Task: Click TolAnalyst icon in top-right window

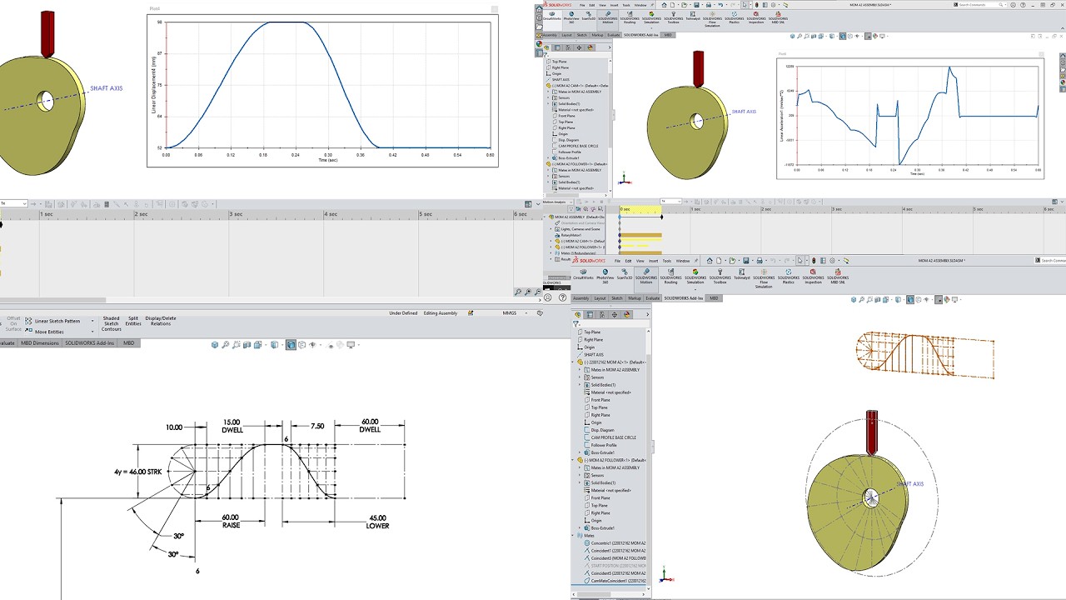Action: coord(693,17)
